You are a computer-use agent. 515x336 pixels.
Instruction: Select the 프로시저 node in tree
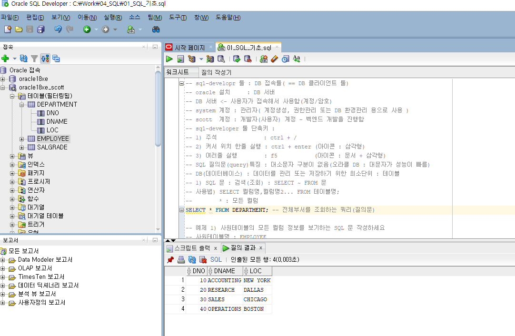click(x=39, y=182)
